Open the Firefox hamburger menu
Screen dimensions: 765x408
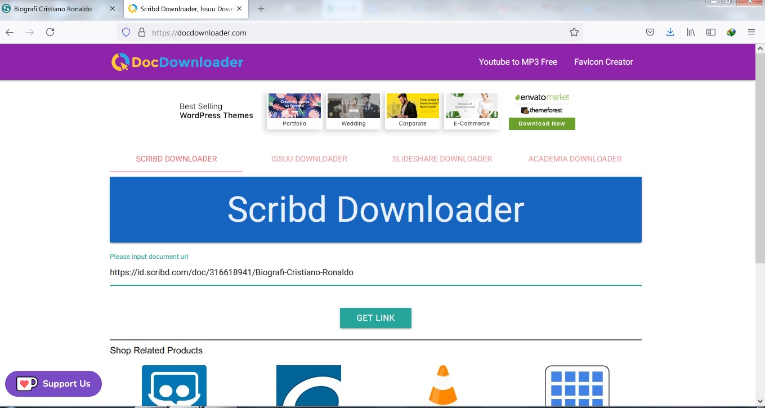pos(751,33)
